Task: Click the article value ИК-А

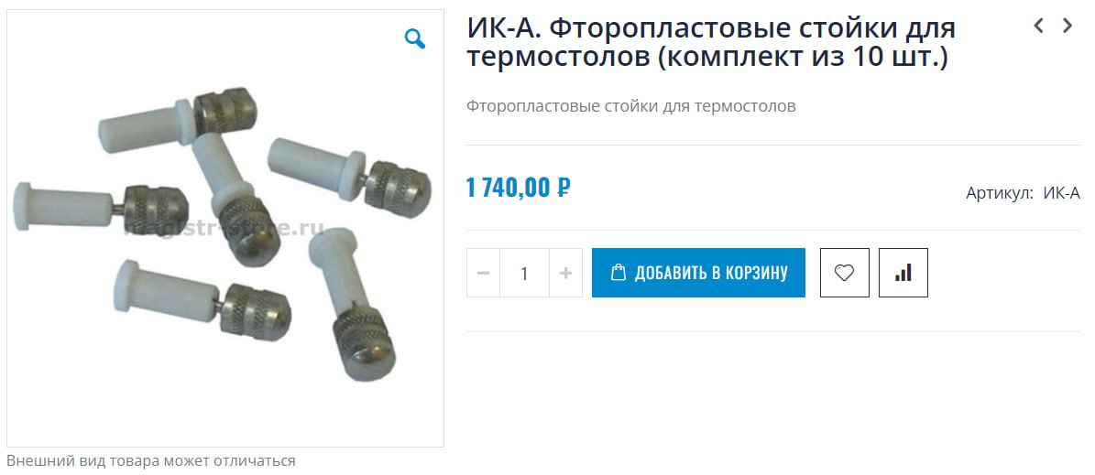Action: pyautogui.click(x=1061, y=193)
